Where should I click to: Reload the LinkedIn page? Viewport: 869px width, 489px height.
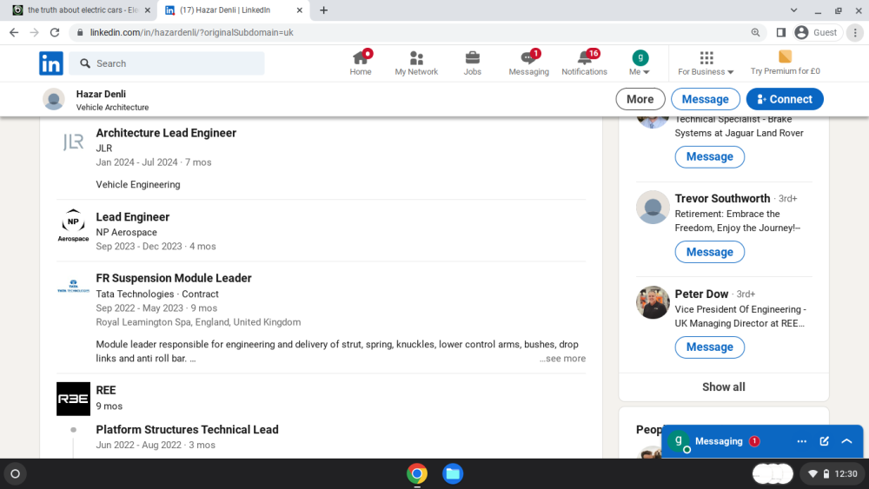[x=54, y=33]
